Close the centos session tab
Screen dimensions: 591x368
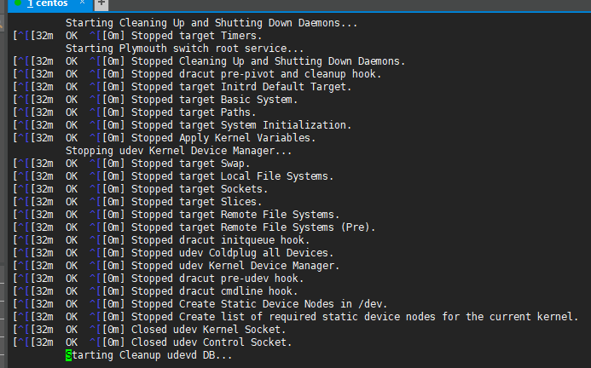pyautogui.click(x=83, y=4)
